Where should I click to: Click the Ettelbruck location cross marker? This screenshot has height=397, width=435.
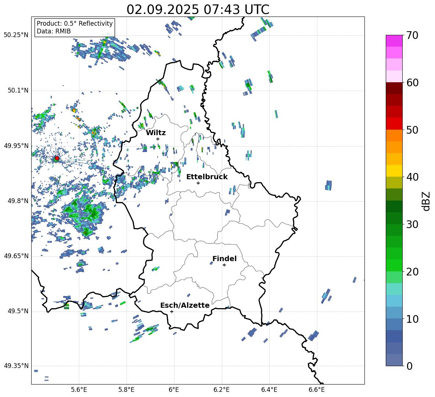click(x=198, y=183)
